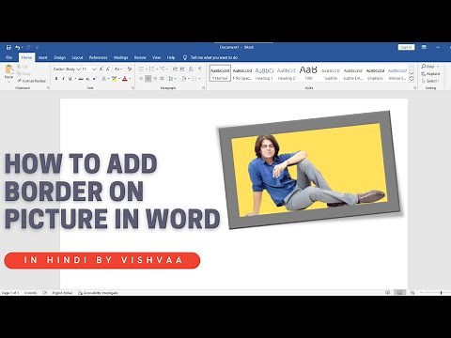Apply the No Spacing style
Viewport: 451px width, 338px height.
pyautogui.click(x=242, y=73)
